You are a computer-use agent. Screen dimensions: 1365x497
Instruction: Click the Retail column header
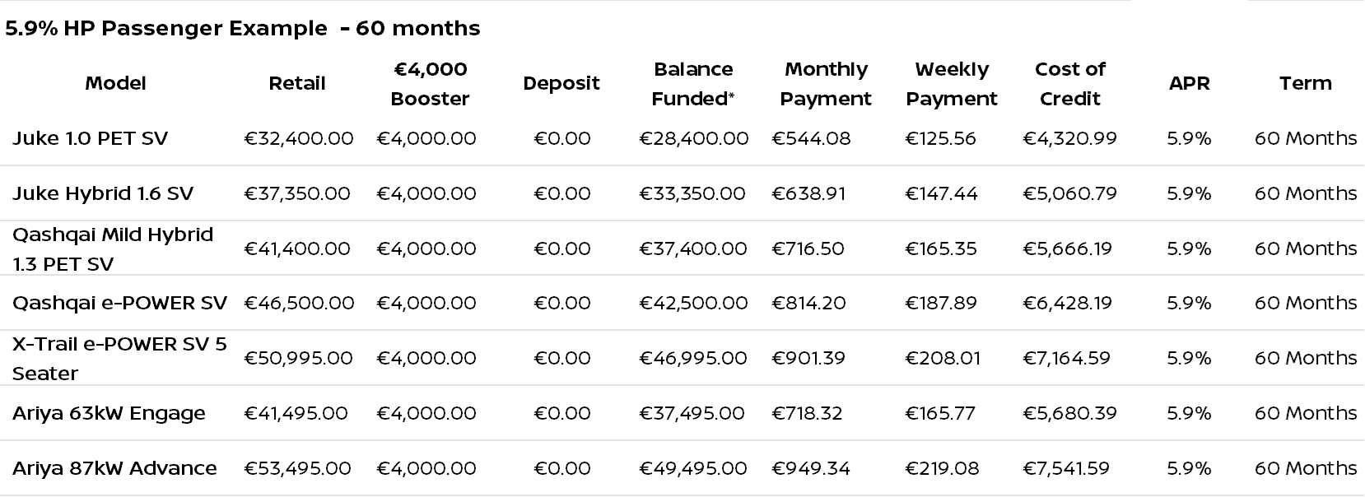pos(297,83)
